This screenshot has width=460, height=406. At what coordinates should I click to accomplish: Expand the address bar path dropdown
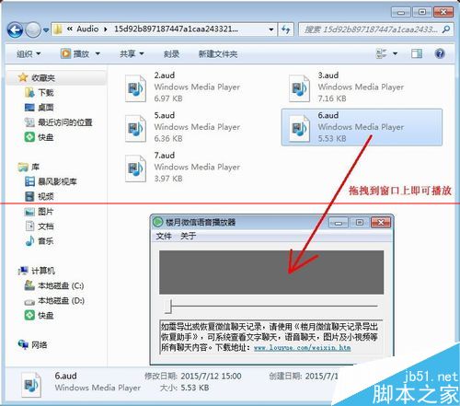click(271, 29)
